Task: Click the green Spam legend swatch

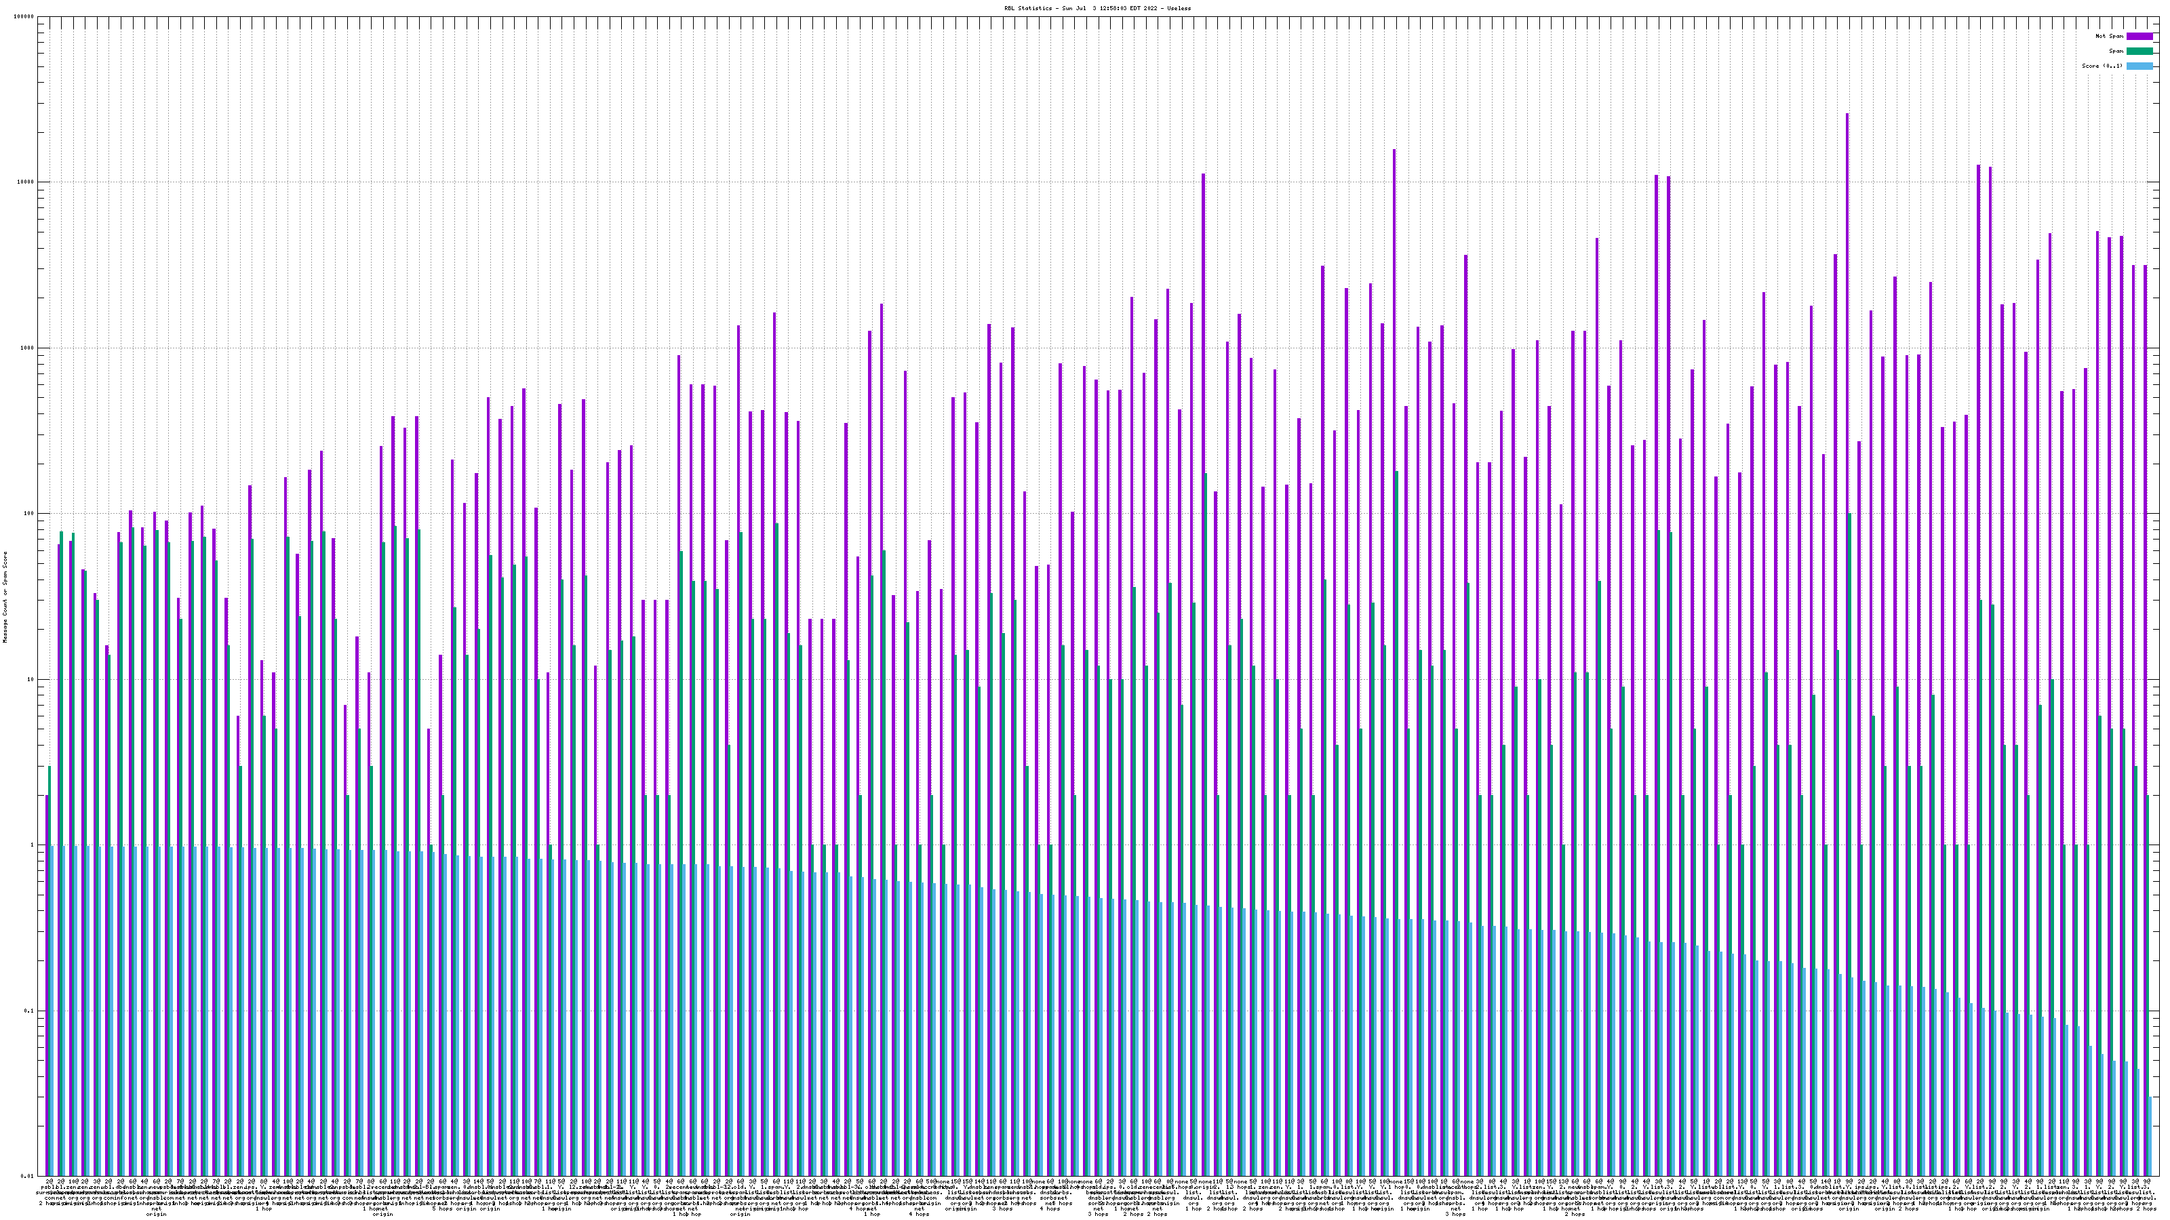Action: [2139, 52]
